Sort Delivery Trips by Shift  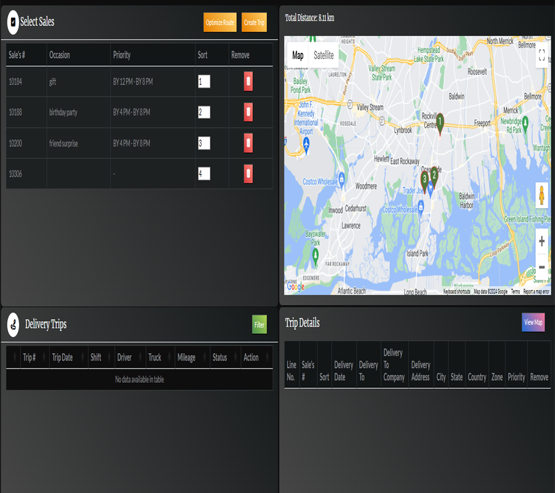pos(101,357)
